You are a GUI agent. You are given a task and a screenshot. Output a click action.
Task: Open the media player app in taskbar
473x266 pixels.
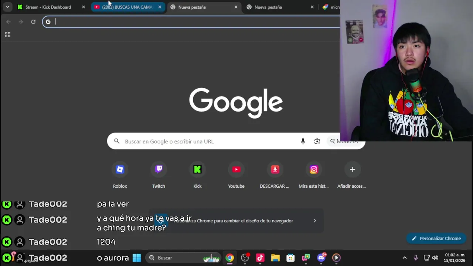[x=336, y=258]
